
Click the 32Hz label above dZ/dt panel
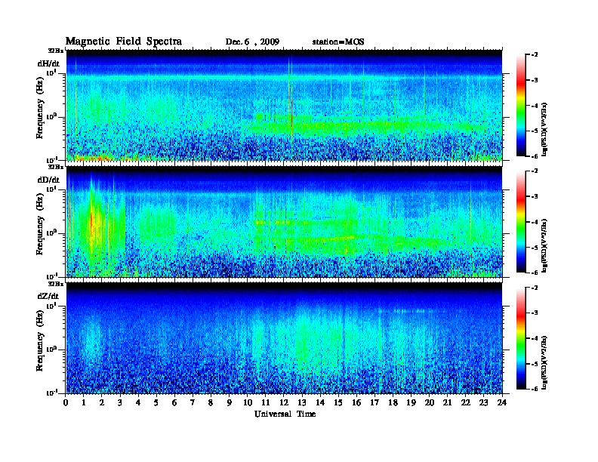55,284
